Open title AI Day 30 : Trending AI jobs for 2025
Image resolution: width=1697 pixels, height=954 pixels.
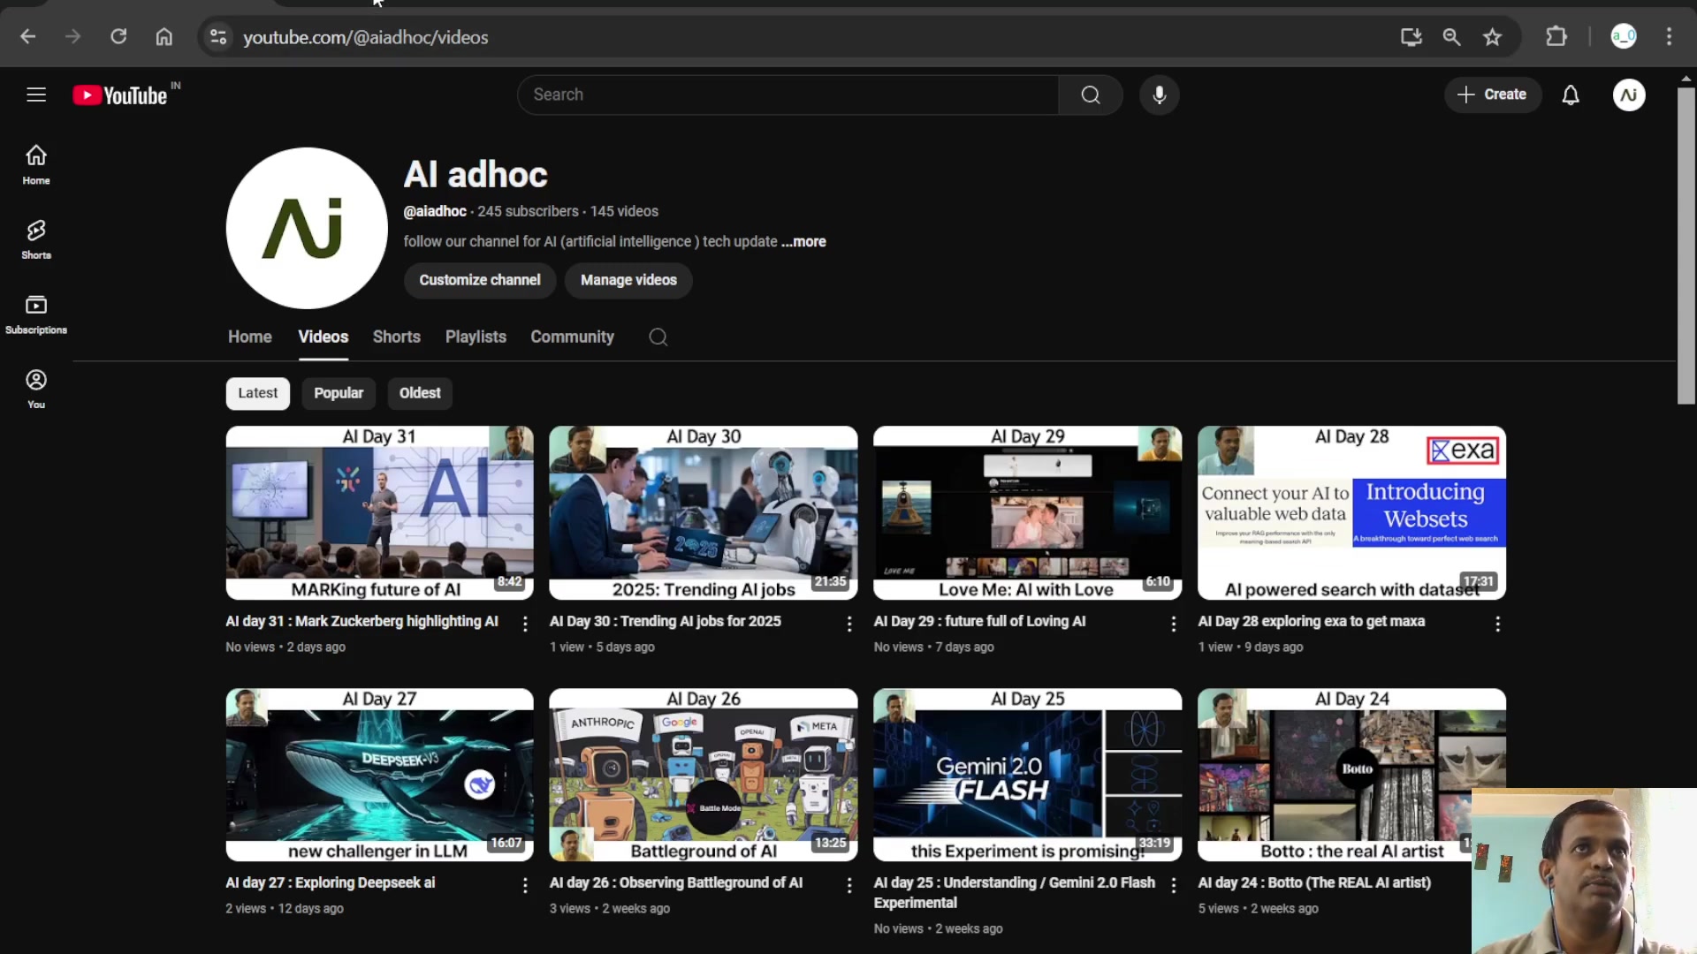666,622
